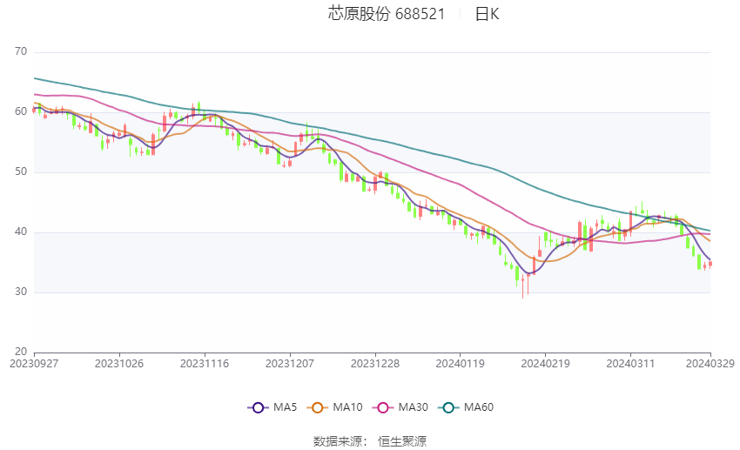Screen dimensions: 740x450
Task: Click the 20231207 x-axis date label
Action: (x=290, y=364)
